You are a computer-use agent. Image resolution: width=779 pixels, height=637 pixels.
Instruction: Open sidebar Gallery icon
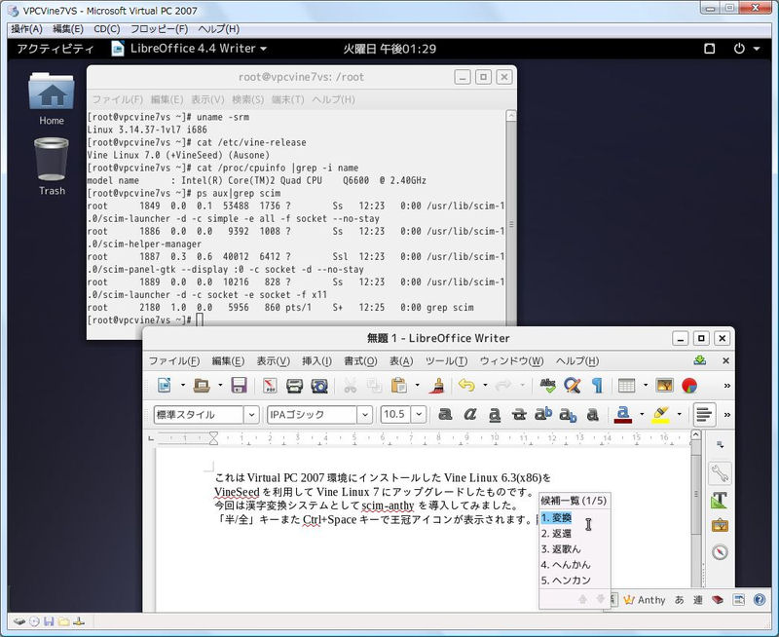tap(720, 526)
